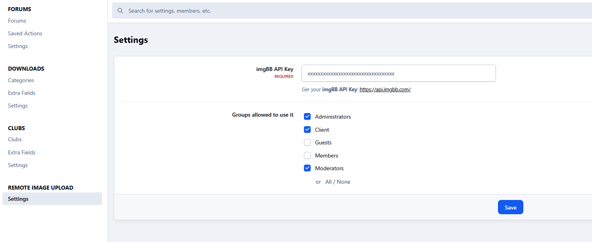
Task: Click the magnifier icon in the search bar
Action: coord(120,11)
